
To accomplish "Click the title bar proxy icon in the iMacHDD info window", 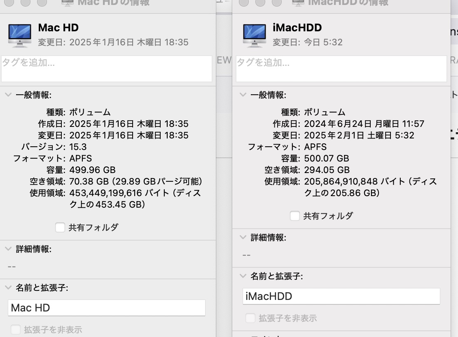I will 298,3.
